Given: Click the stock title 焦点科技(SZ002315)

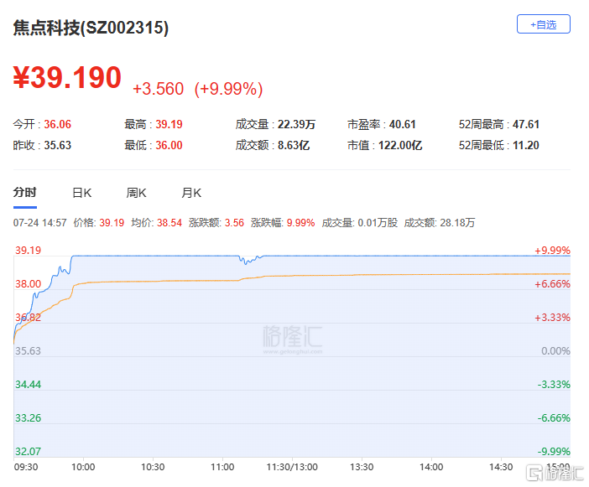Looking at the screenshot, I should coord(91,28).
